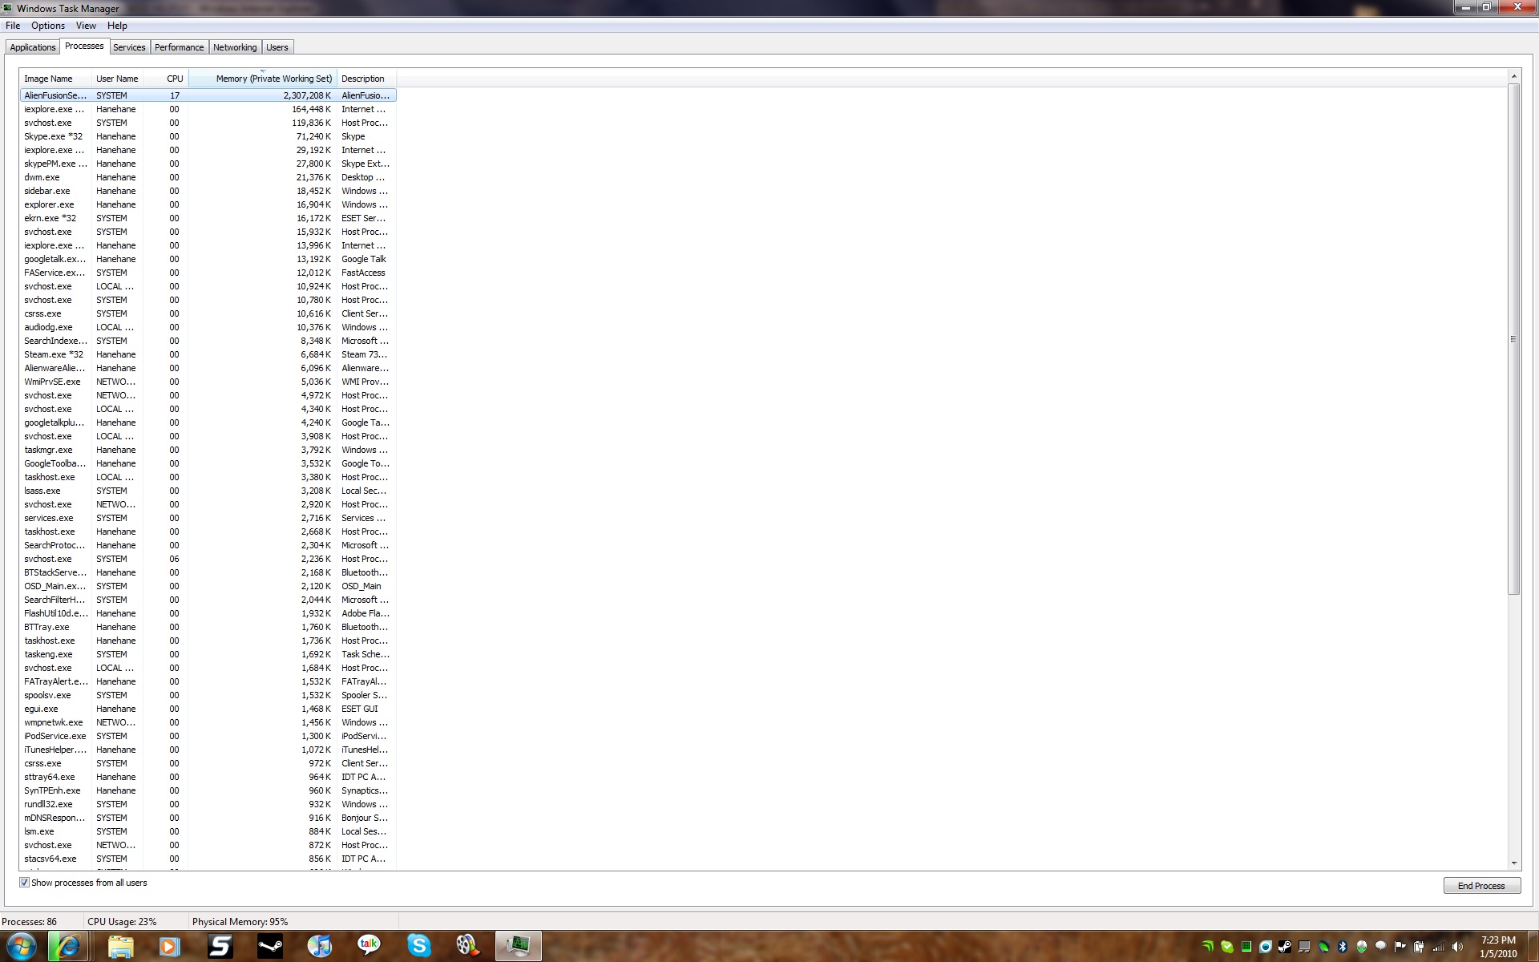Open Internet Explorer from the taskbar

pos(68,946)
